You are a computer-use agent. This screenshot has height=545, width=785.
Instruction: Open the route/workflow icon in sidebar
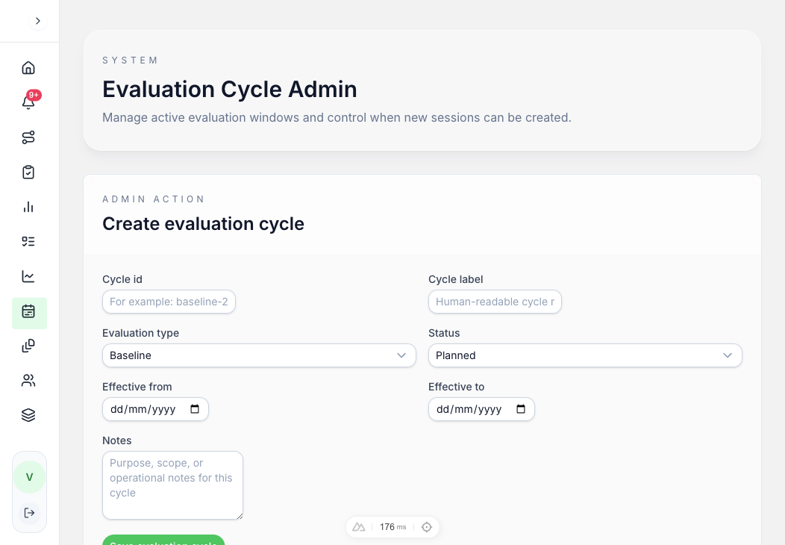28,137
